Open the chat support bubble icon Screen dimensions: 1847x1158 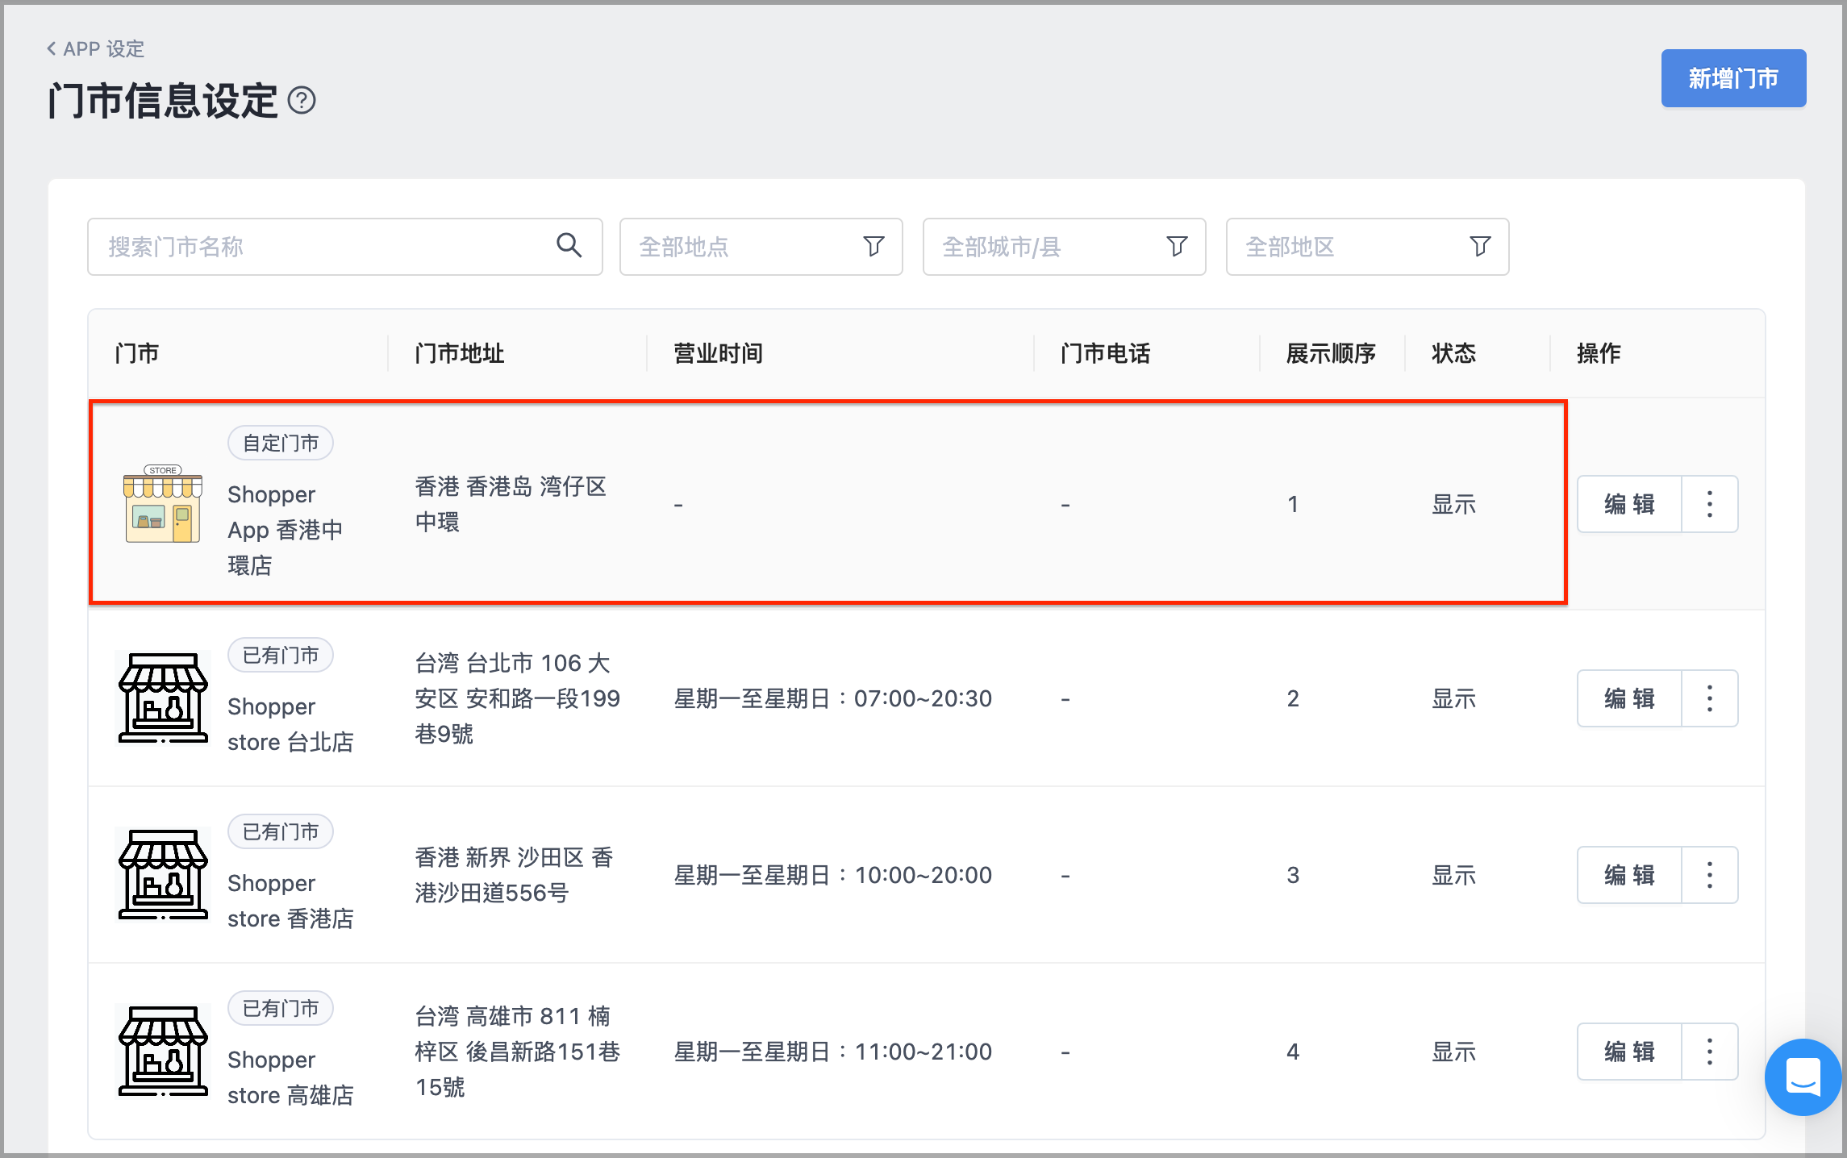click(x=1803, y=1077)
